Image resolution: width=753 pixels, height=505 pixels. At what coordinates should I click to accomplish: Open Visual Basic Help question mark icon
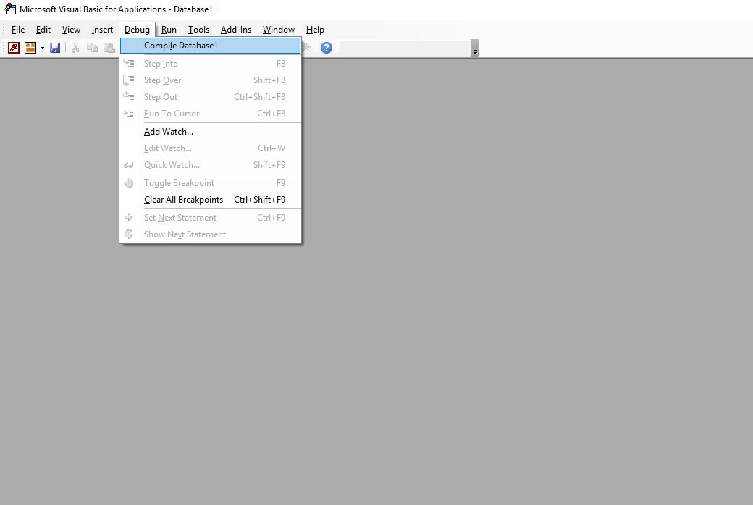pos(327,48)
